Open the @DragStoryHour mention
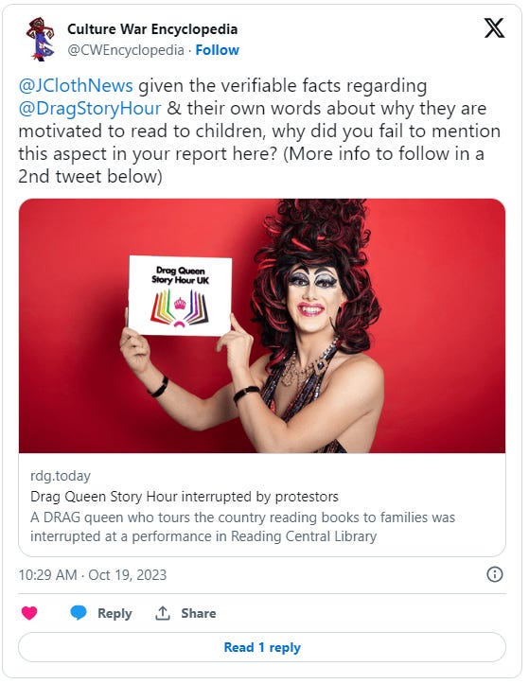Viewport: 529px width, 684px height. pos(90,108)
